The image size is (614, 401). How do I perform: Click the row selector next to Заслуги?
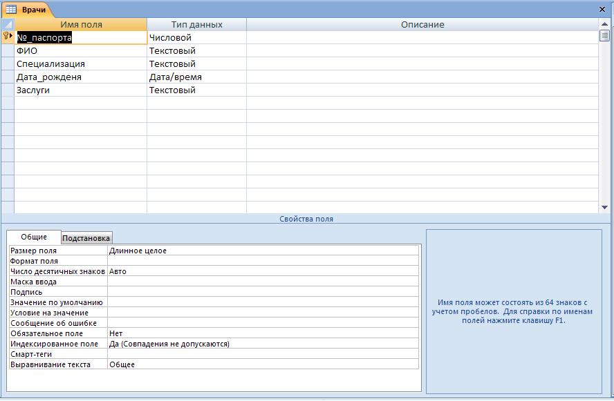click(8, 90)
